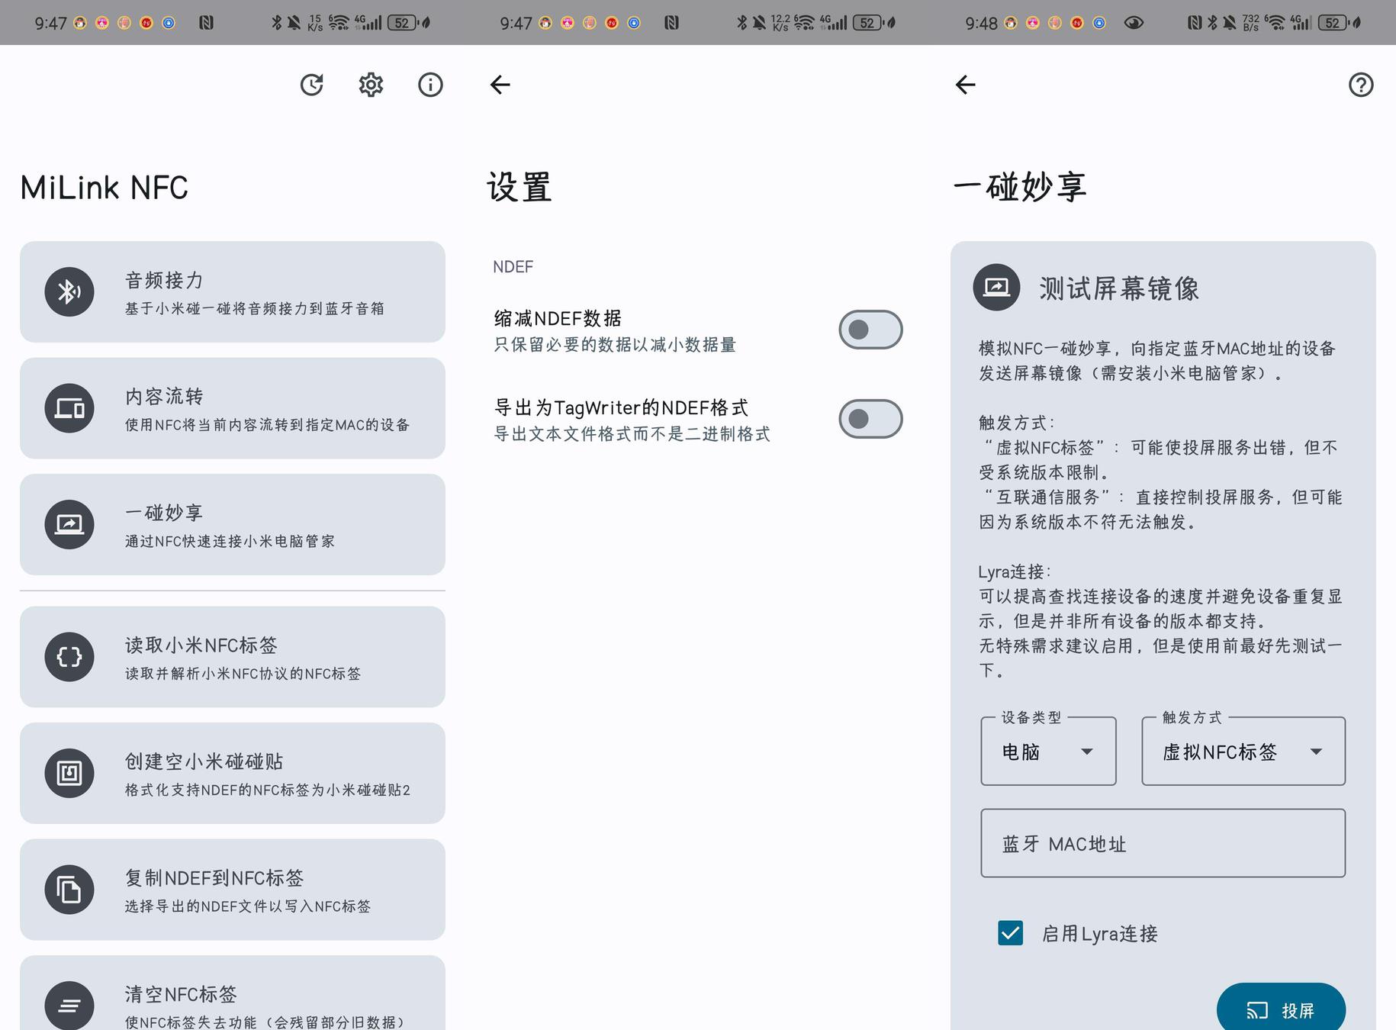1396x1030 pixels.
Task: Open the 复制NDEF到NFC标签 card
Action: click(233, 890)
